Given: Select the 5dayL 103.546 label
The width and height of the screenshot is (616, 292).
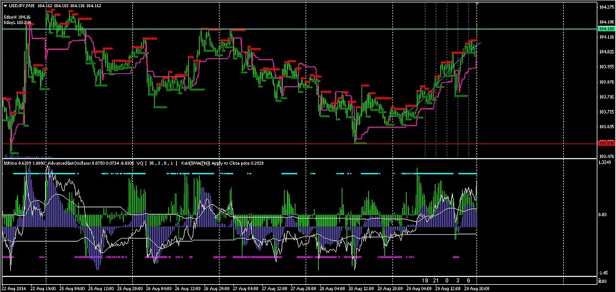Looking at the screenshot, I should pyautogui.click(x=17, y=23).
